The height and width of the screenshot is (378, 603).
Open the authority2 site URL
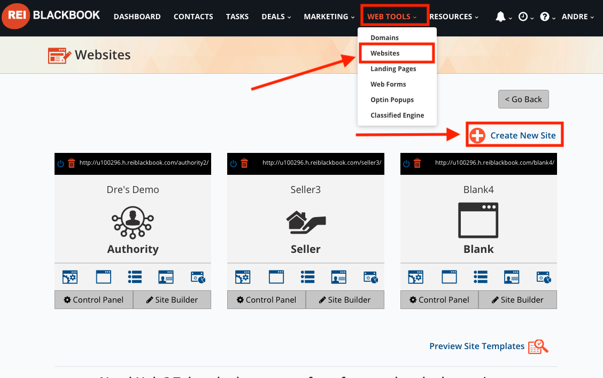144,163
